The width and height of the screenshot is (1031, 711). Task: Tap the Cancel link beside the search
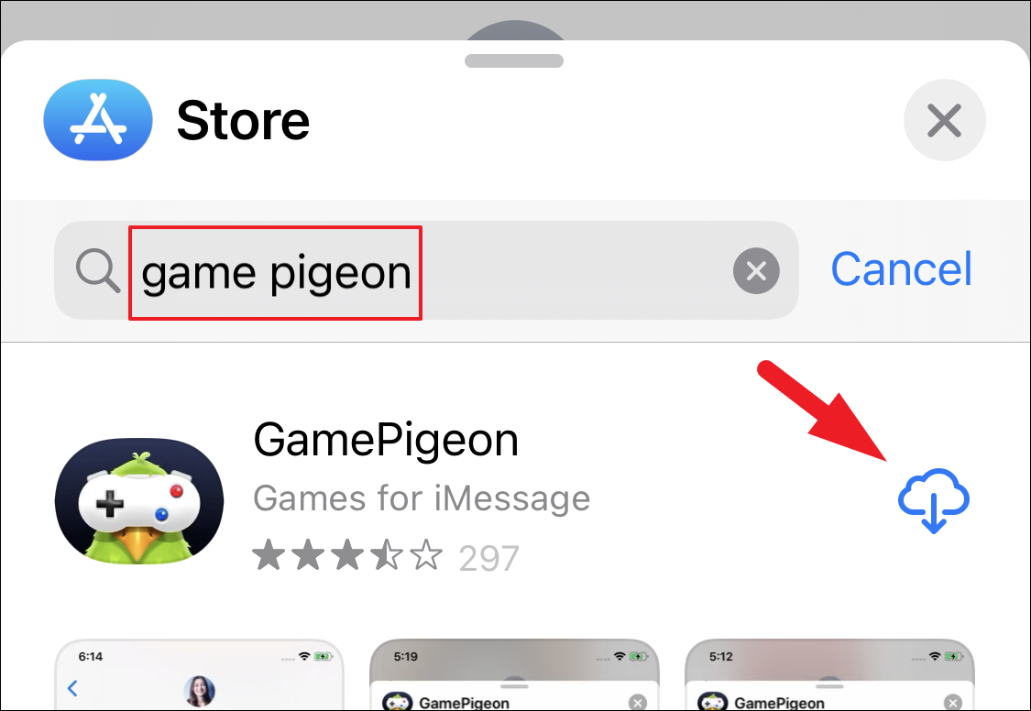[x=901, y=269]
